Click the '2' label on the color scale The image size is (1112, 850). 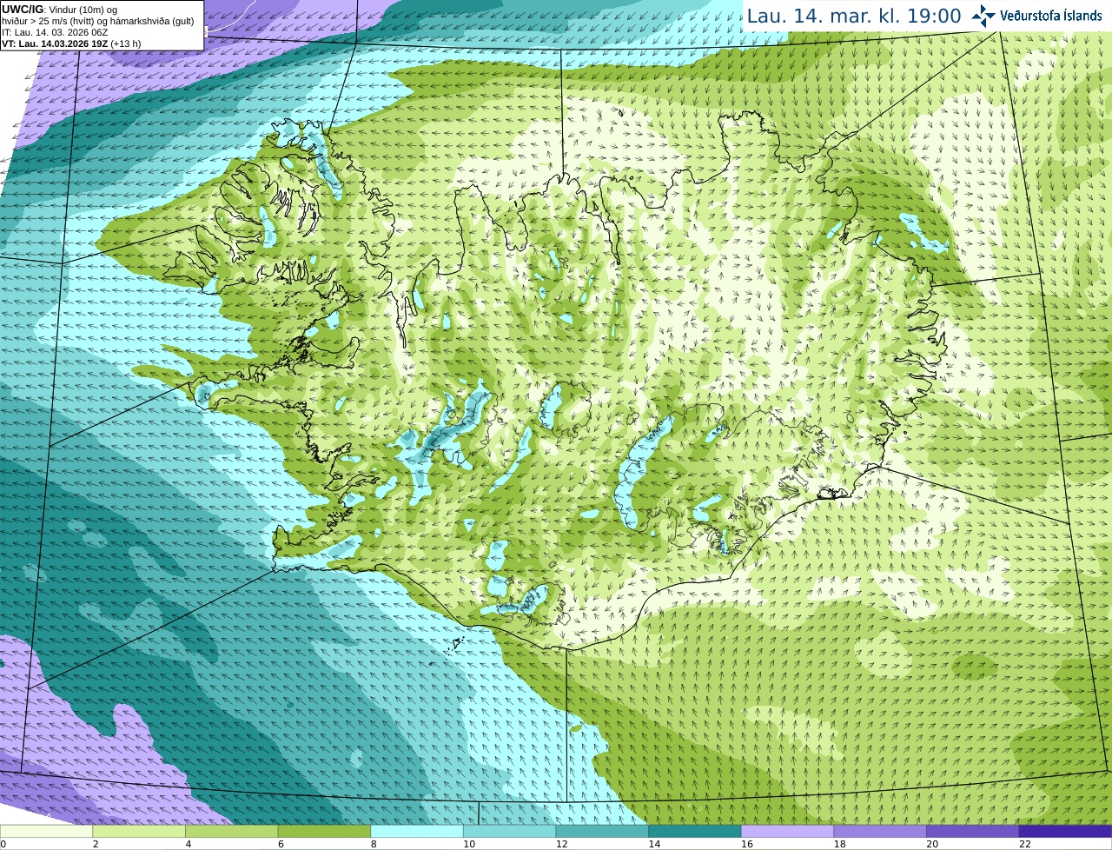coord(96,844)
